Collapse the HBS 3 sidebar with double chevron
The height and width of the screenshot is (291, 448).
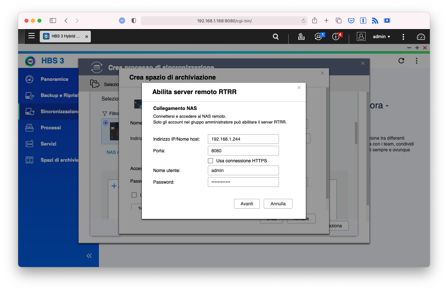89,256
